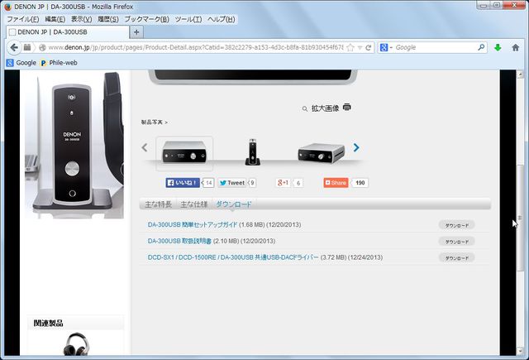The image size is (529, 360).
Task: Show next product thumbnails with blue arrow
Action: click(356, 147)
